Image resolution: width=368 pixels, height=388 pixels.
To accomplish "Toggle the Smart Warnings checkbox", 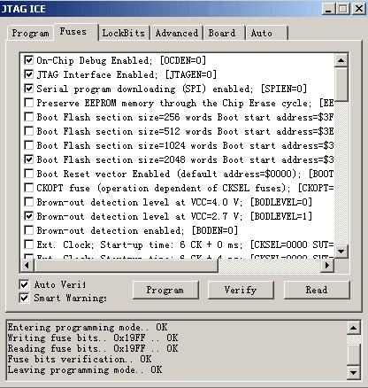I will coord(24,298).
